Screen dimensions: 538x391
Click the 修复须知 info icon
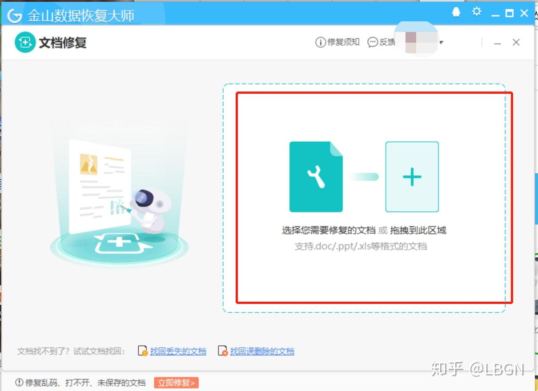[x=320, y=42]
